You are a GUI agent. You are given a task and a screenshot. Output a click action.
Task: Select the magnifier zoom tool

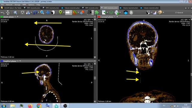(x=42, y=12)
